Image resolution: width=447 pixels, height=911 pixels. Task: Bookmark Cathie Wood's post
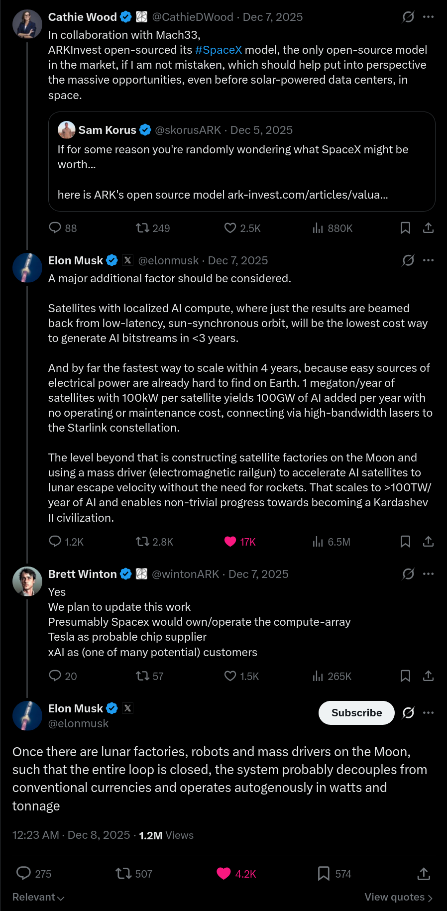(405, 228)
